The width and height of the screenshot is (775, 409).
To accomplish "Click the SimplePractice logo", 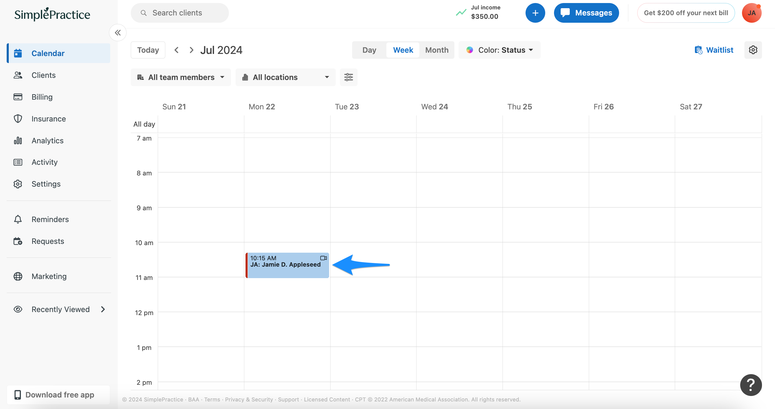I will pos(52,14).
